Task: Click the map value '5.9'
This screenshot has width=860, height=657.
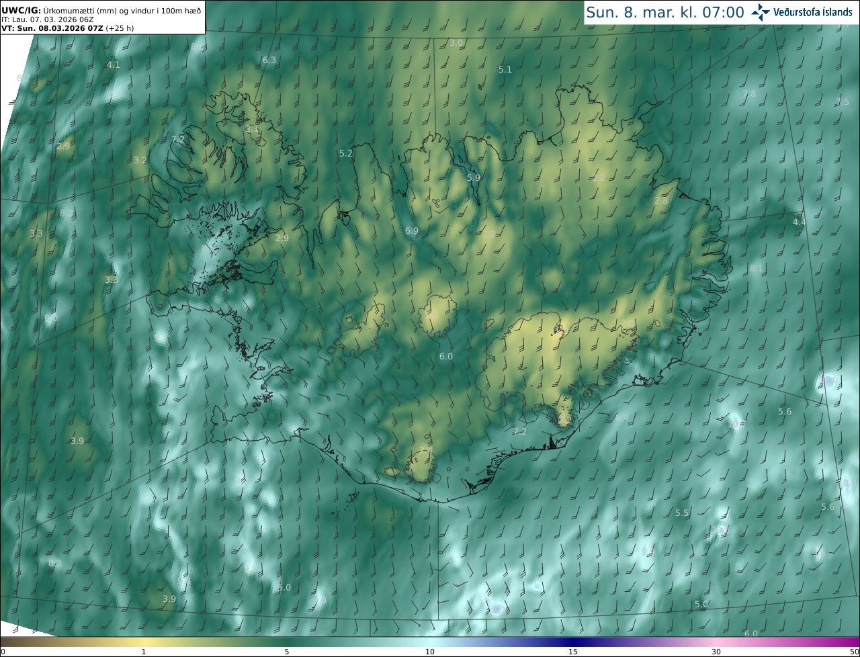Action: coord(474,177)
